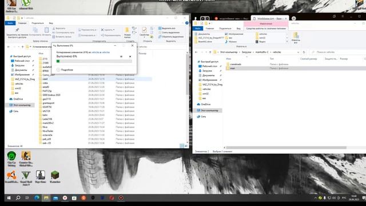Click Копировать icon in left window ribbon

(35, 31)
